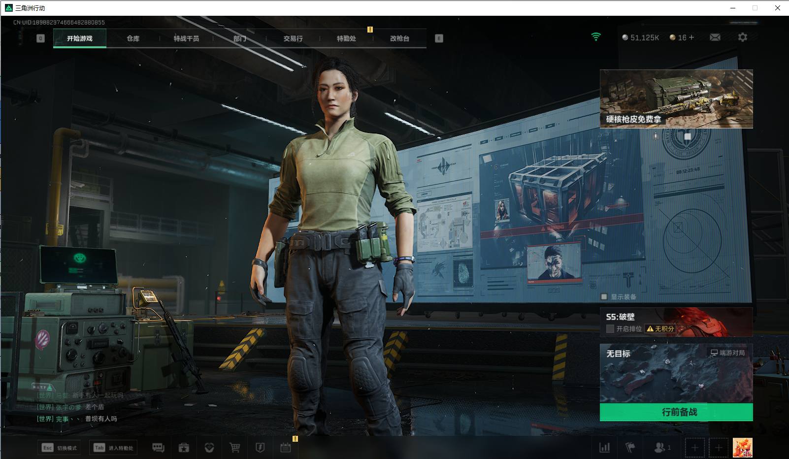
Task: Open the 开始游戏 tab
Action: [80, 38]
